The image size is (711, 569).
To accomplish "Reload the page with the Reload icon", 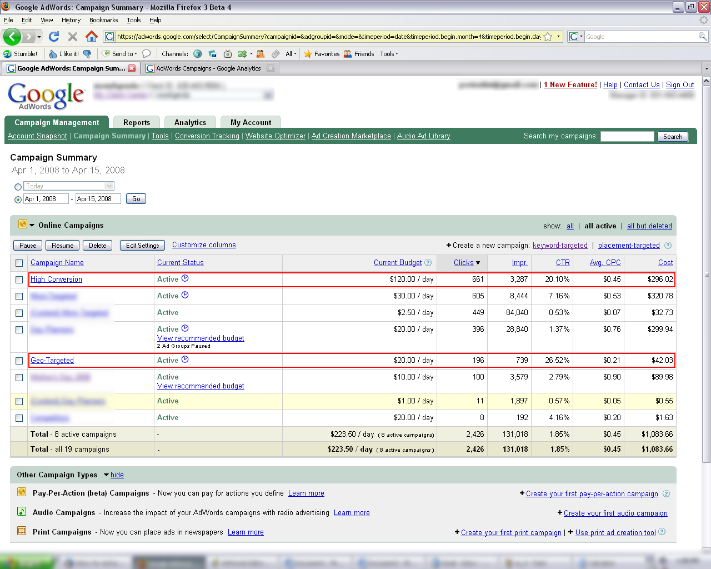I will pos(54,37).
